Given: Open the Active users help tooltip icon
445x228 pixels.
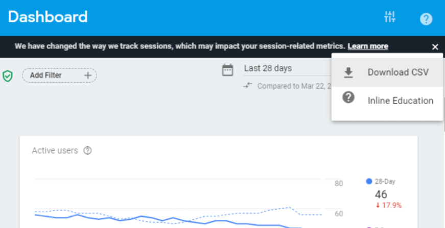Looking at the screenshot, I should click(87, 150).
